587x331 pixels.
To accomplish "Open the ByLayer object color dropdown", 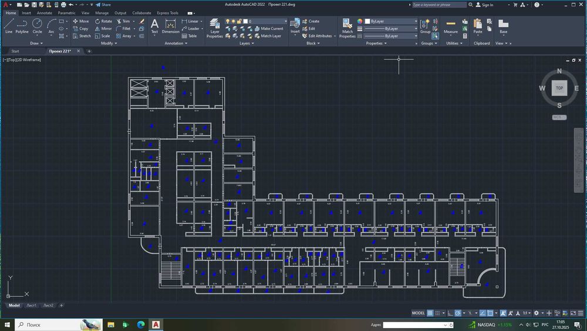I will pyautogui.click(x=391, y=21).
